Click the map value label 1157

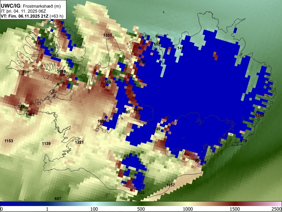click(171, 185)
